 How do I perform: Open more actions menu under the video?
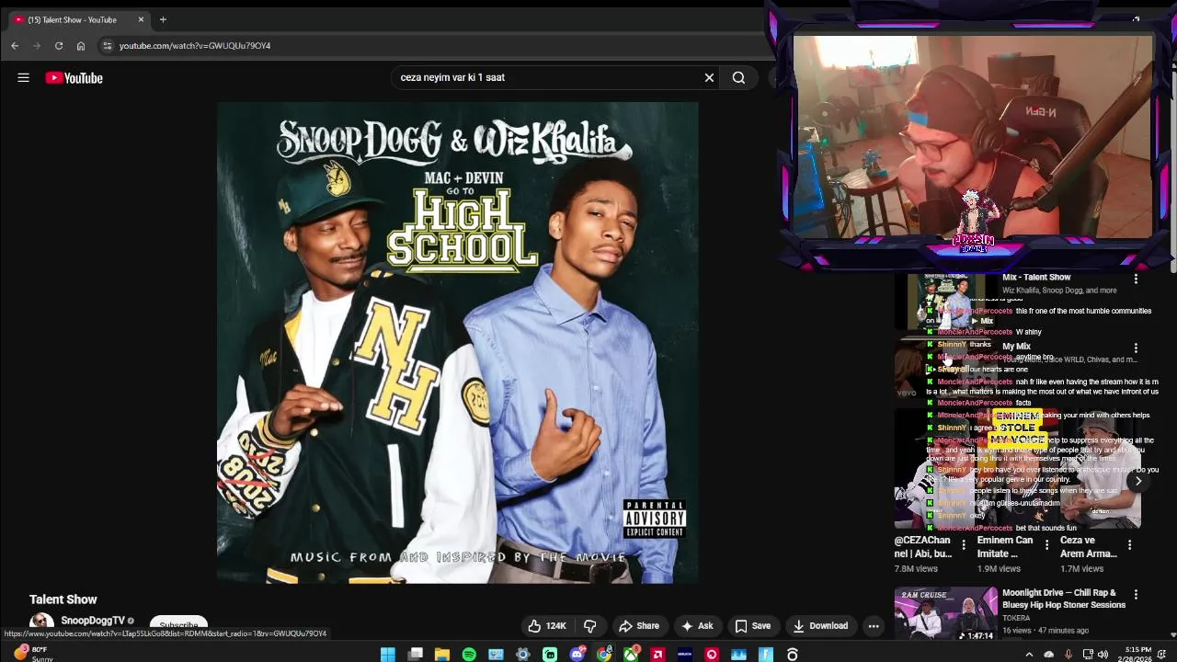click(x=874, y=626)
